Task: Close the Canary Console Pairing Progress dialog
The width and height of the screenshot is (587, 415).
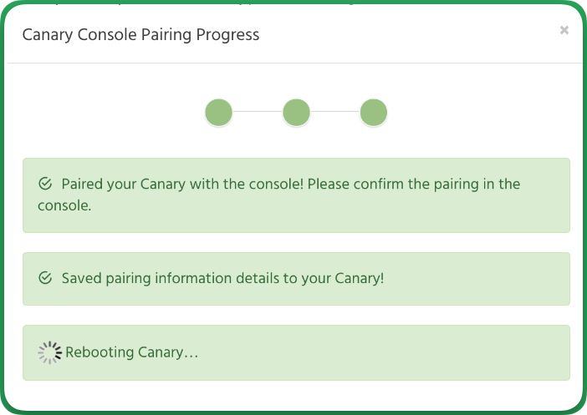Action: point(564,30)
